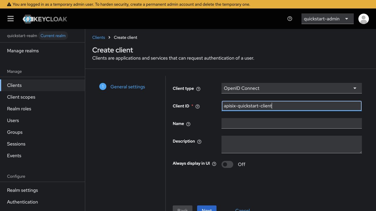Show help for Client type
Viewport: 376px width, 211px height.
[198, 89]
